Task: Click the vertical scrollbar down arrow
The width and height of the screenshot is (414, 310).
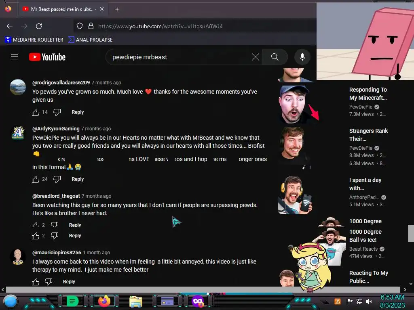Action: tap(411, 284)
